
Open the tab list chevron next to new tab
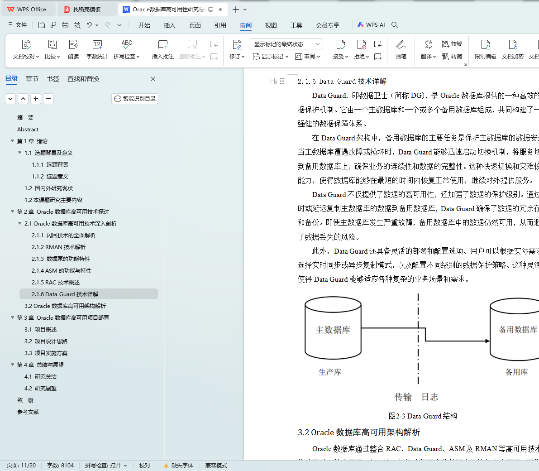pos(245,10)
